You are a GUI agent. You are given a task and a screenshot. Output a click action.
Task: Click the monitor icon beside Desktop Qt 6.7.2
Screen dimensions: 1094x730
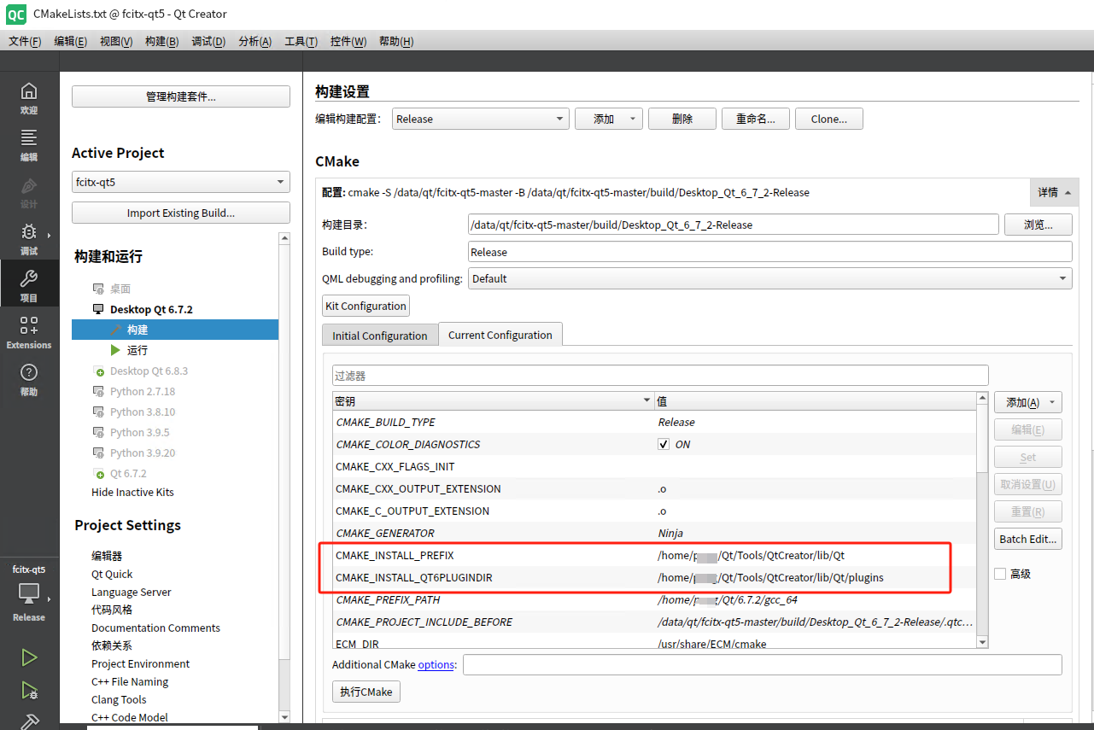[98, 309]
